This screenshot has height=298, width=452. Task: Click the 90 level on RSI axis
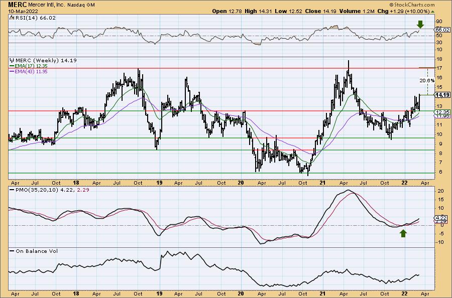tap(439, 22)
